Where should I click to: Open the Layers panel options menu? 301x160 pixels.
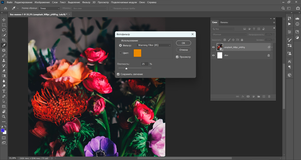pyautogui.click(x=274, y=23)
